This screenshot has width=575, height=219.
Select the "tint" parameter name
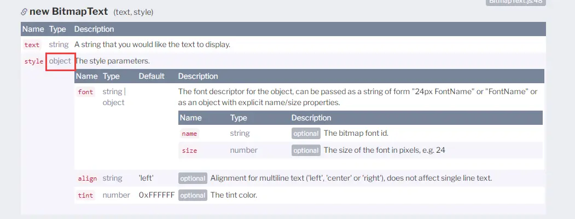[85, 195]
